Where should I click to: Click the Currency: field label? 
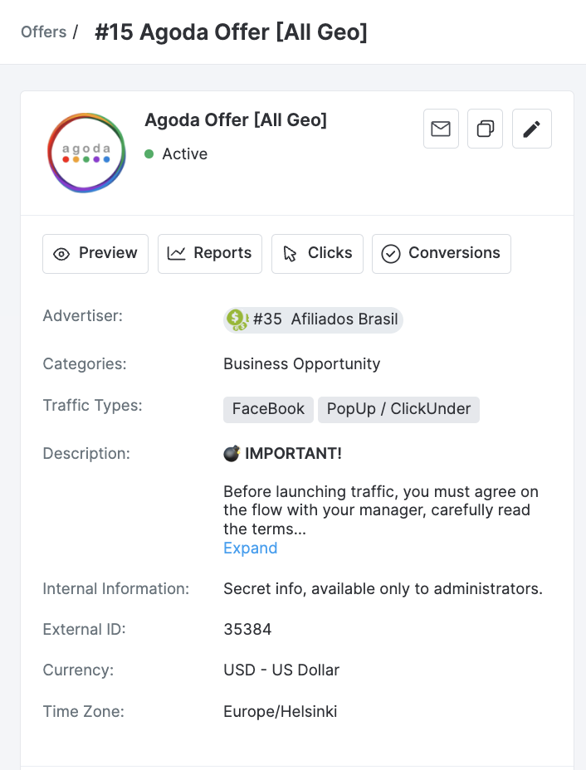(78, 670)
